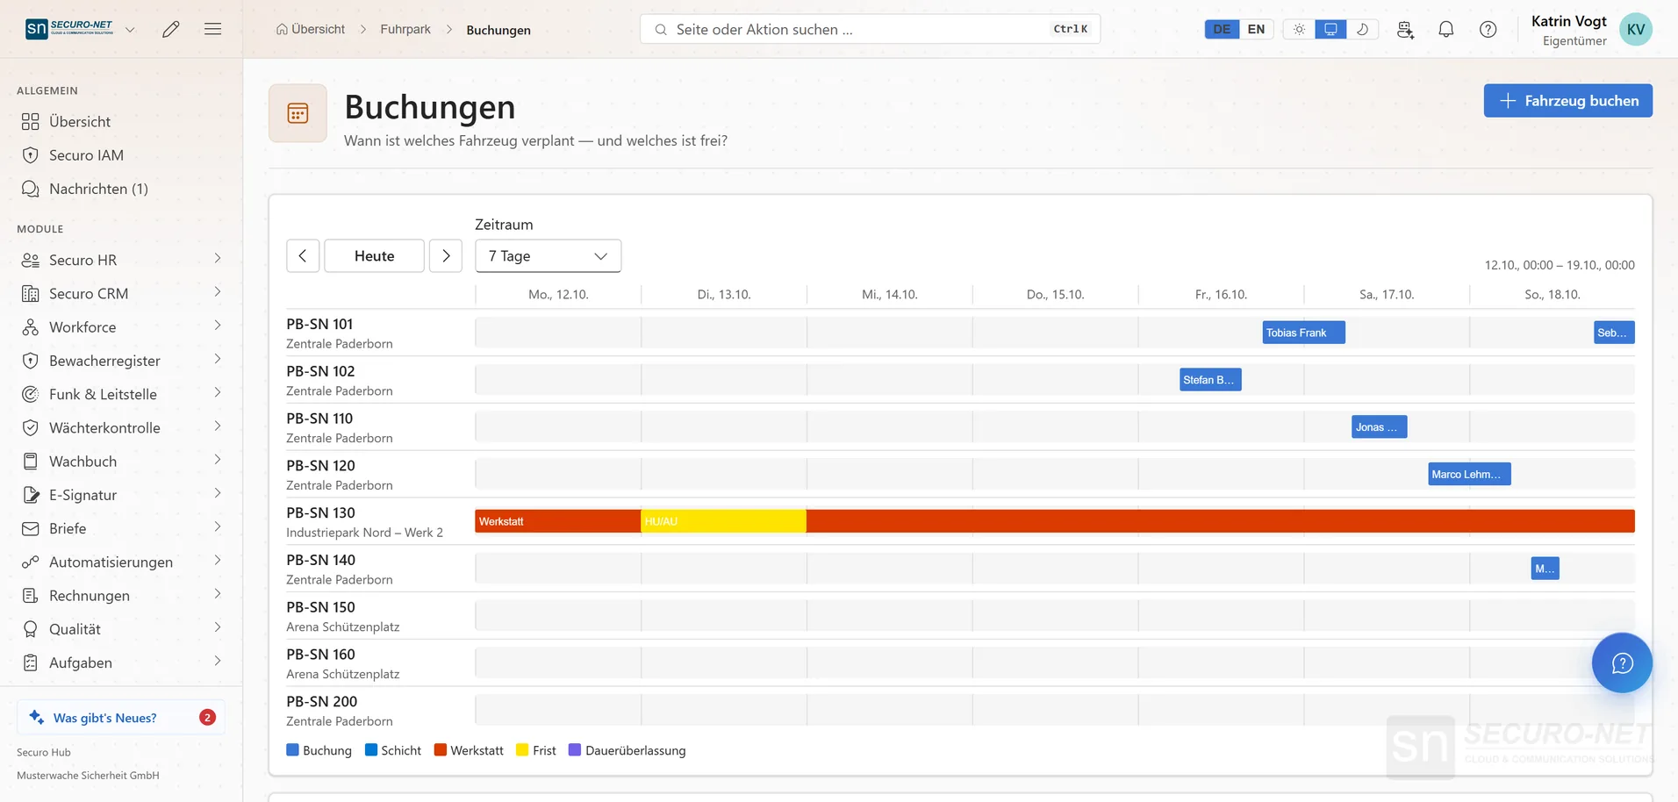The image size is (1678, 802).
Task: Open the Tobias Frank booking on PB-SN 101
Action: (x=1303, y=333)
